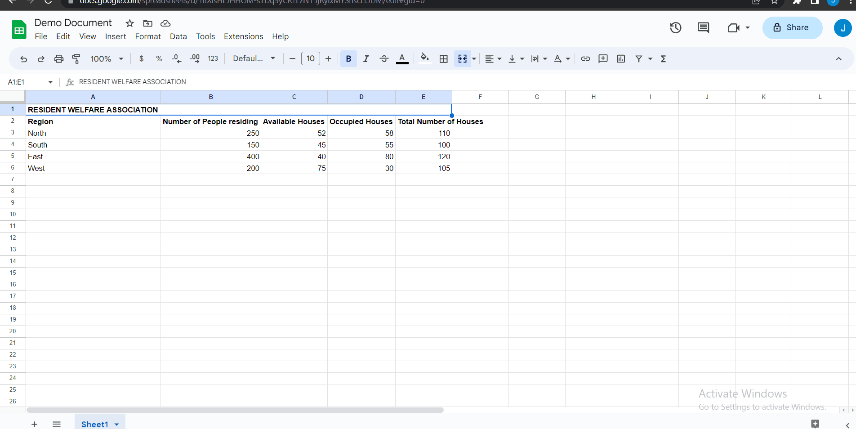The image size is (856, 429).
Task: Click the Share button
Action: coord(792,28)
